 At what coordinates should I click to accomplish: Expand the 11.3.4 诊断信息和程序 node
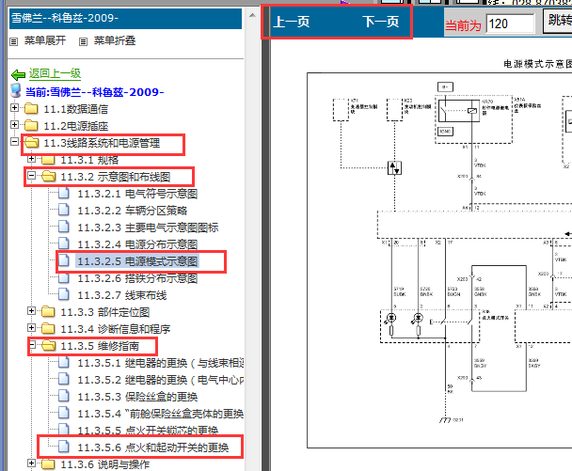tap(31, 327)
